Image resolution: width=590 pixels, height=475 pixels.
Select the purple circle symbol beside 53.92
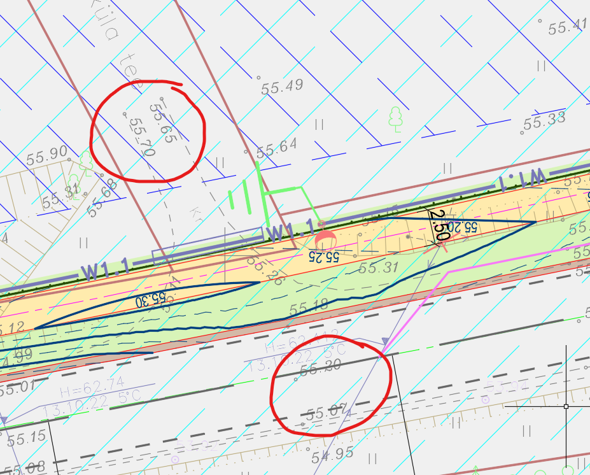[175, 459]
